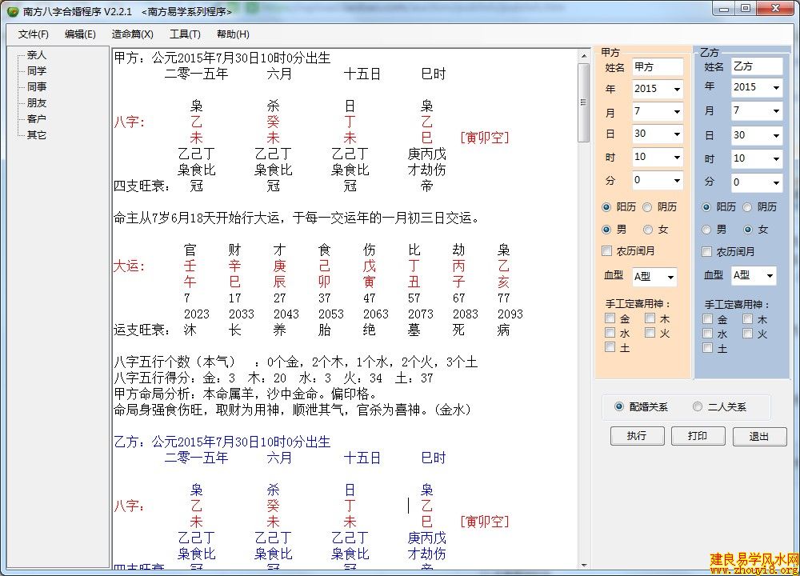800x576 pixels.
Task: Open the 造命篇(X) menu
Action: 132,34
